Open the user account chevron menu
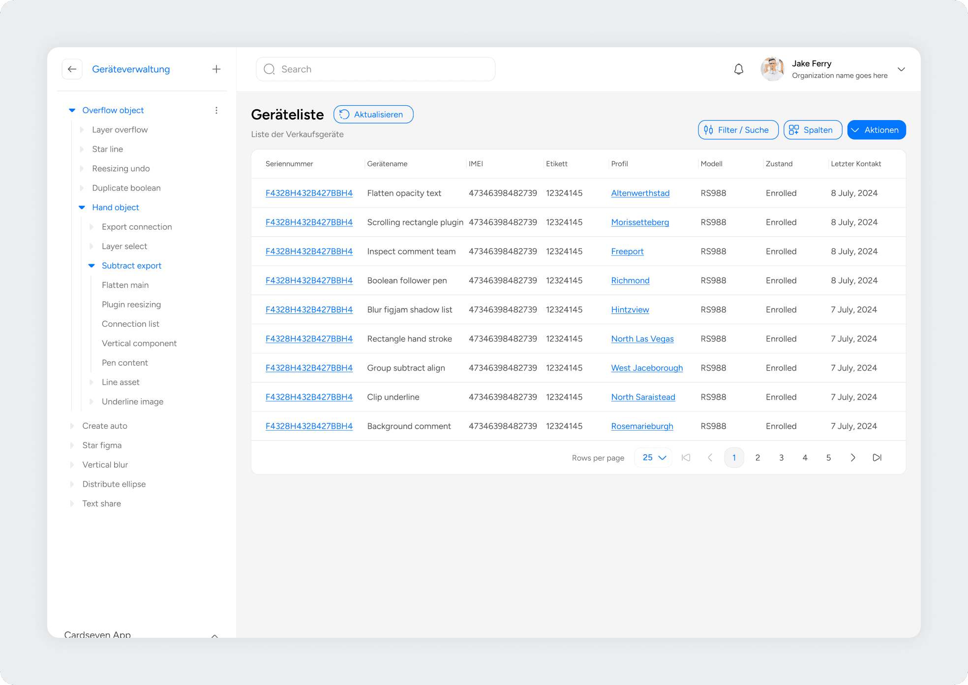 [x=901, y=69]
